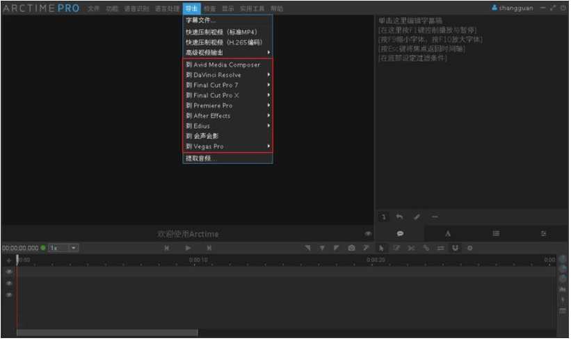Click the play button in the transport bar
This screenshot has width=571, height=343.
[x=188, y=248]
